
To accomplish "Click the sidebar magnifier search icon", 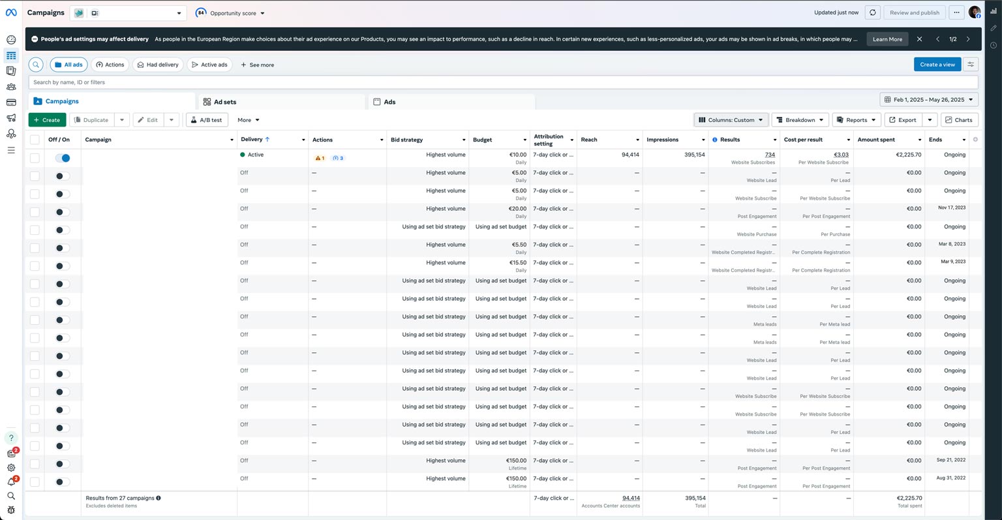I will pyautogui.click(x=11, y=496).
